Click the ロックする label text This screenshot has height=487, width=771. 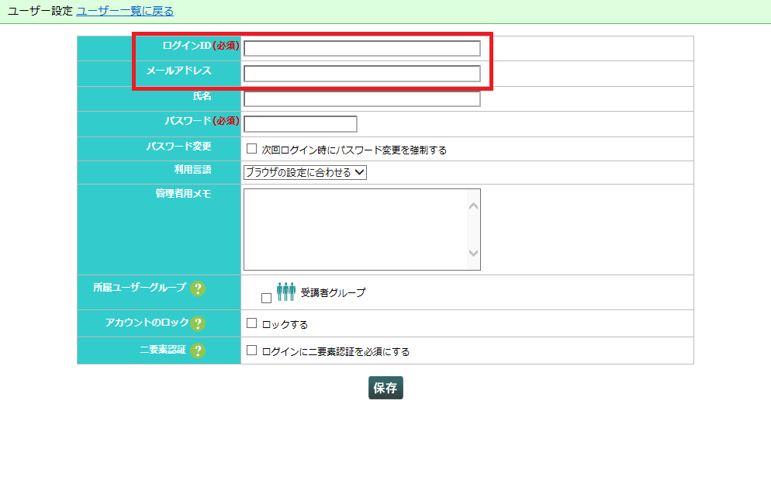[x=285, y=325]
